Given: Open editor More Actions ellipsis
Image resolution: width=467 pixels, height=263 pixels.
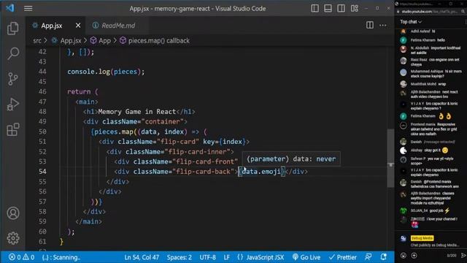Looking at the screenshot, I should click(x=382, y=26).
